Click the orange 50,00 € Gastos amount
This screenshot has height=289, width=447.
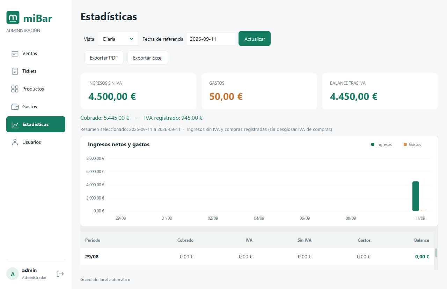coord(226,96)
